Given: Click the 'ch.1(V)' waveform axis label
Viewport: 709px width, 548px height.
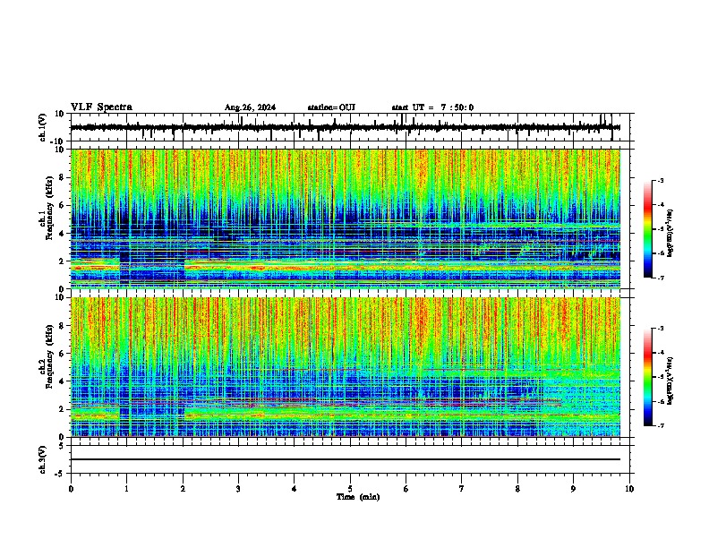Looking at the screenshot, I should point(43,127).
